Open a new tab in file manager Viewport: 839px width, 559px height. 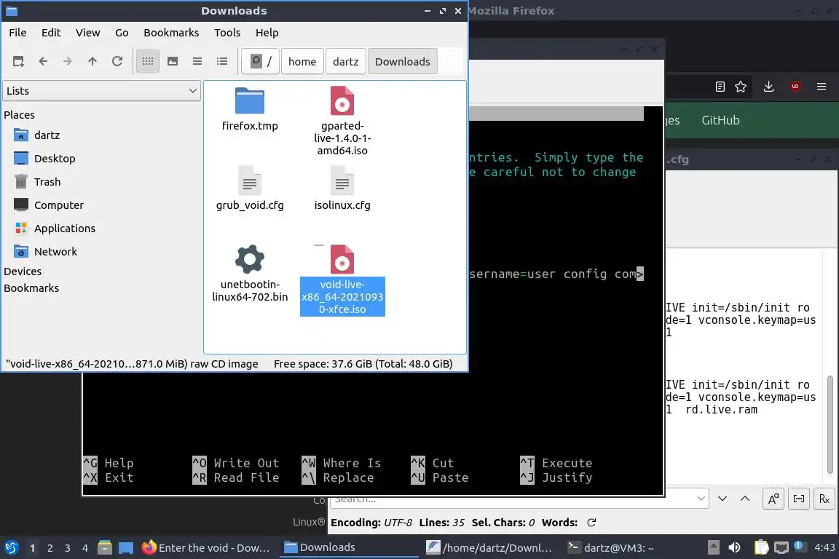[x=18, y=62]
